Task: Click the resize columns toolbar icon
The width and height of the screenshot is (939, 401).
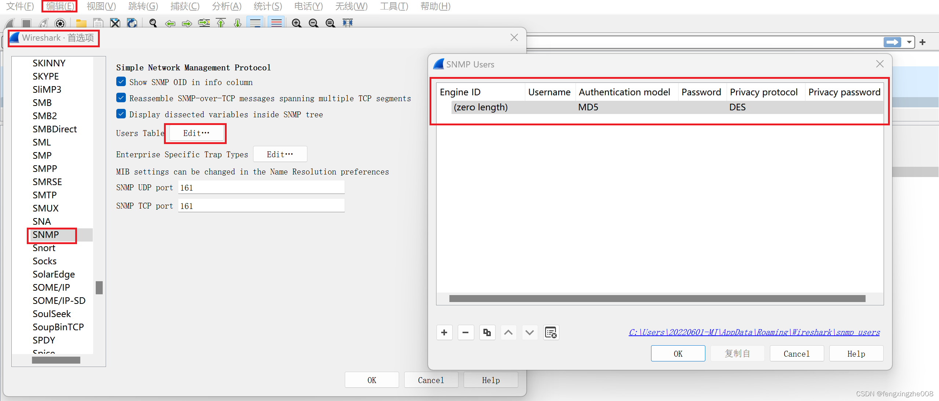Action: tap(347, 23)
